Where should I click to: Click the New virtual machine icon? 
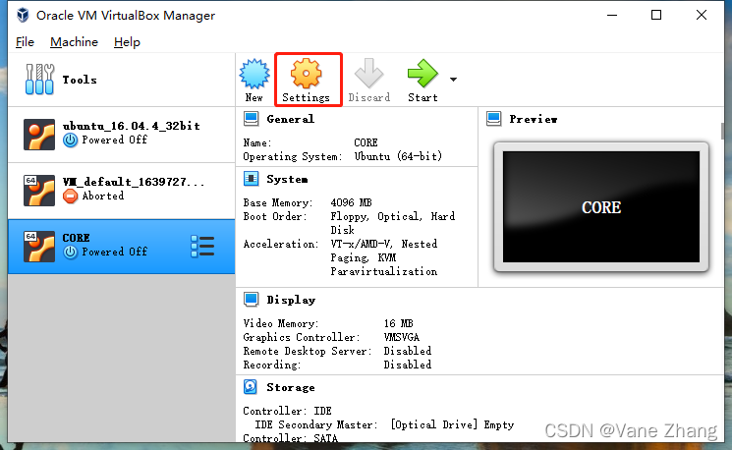(x=254, y=74)
